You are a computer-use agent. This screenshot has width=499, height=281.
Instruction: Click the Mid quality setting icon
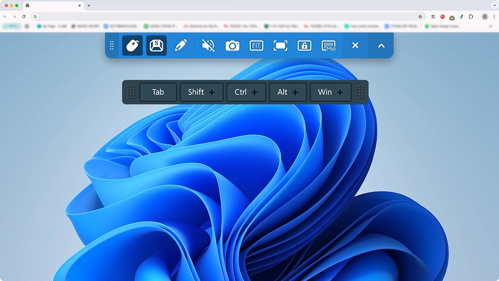pyautogui.click(x=329, y=46)
